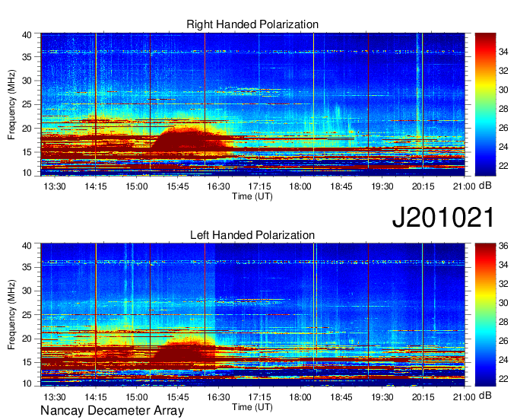Image resolution: width=517 pixels, height=420 pixels.
Task: Click the 17:15 time tick of Right Handed plot
Action: [259, 186]
